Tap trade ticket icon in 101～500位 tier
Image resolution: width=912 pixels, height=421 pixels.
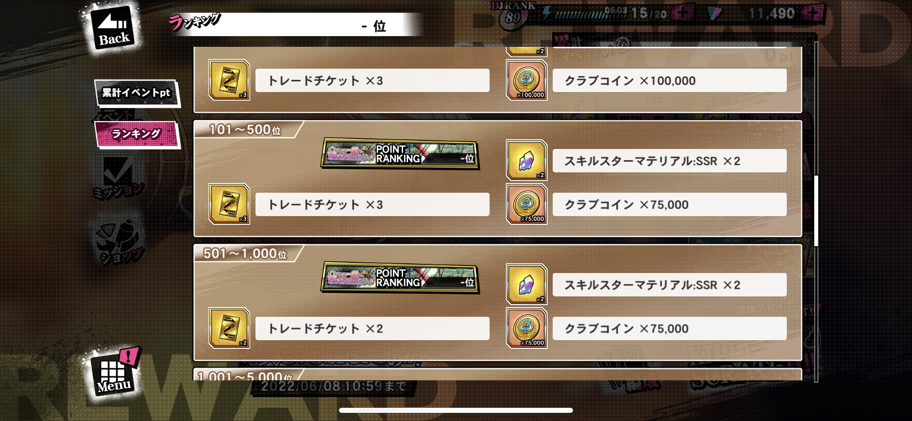[229, 204]
